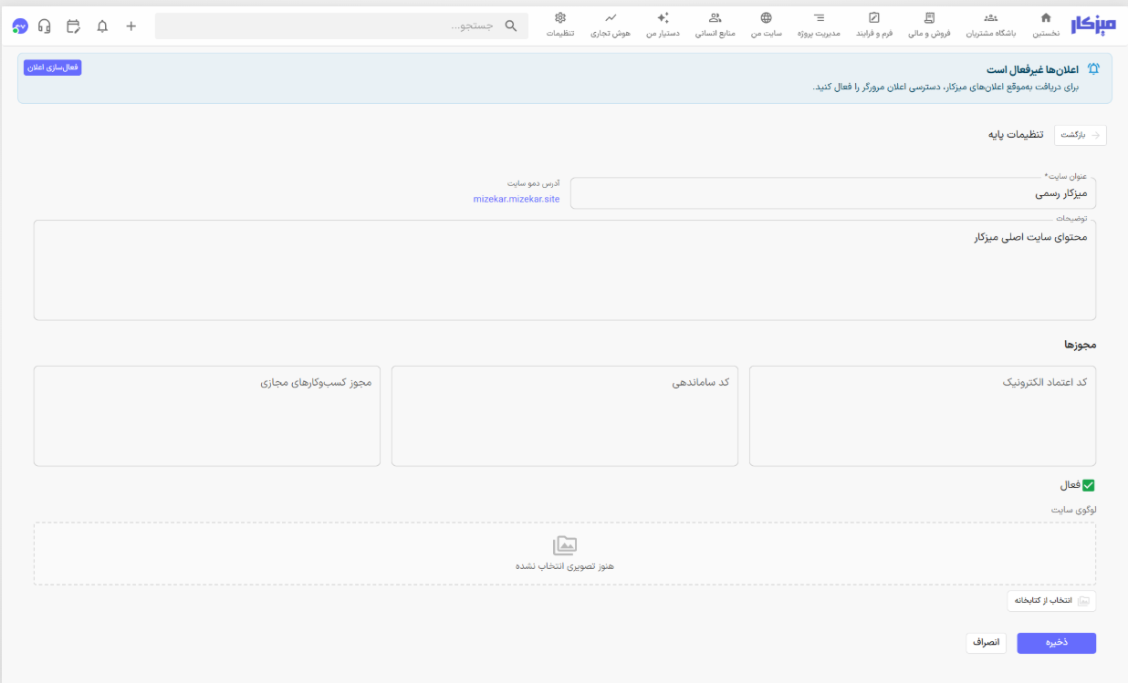Click the هنوز تصویری انتخاب نشده text
The height and width of the screenshot is (683, 1128).
565,566
